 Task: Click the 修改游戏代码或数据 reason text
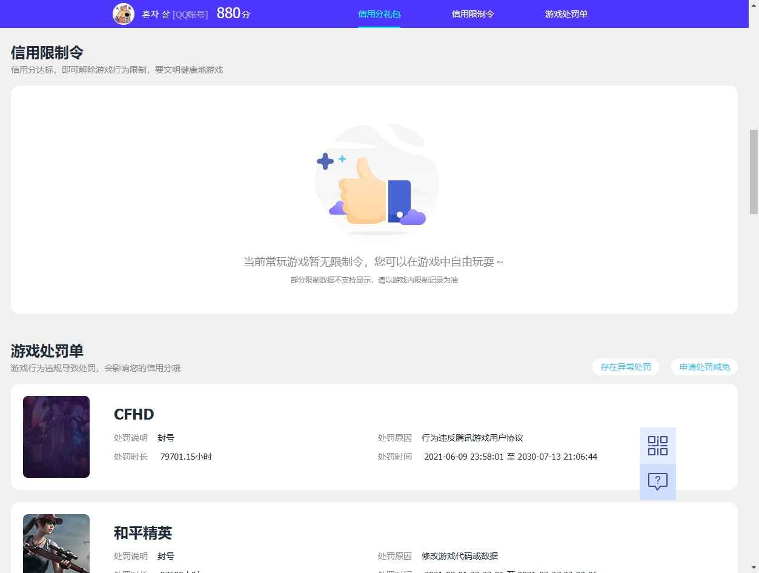click(x=460, y=556)
